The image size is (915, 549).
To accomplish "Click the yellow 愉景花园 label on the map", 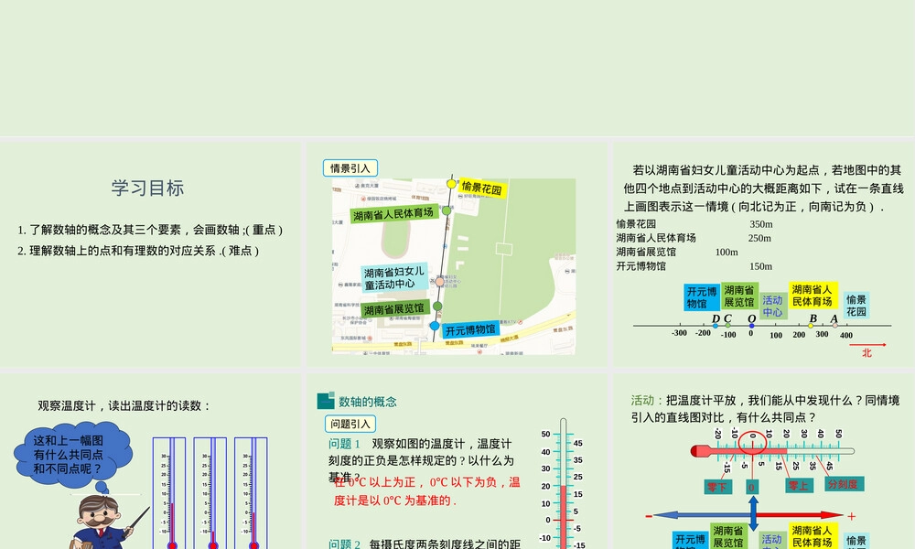I will 482,188.
